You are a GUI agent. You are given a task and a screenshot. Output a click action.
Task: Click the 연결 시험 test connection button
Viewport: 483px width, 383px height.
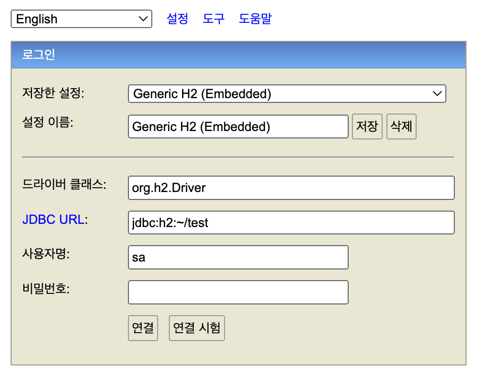coord(197,328)
